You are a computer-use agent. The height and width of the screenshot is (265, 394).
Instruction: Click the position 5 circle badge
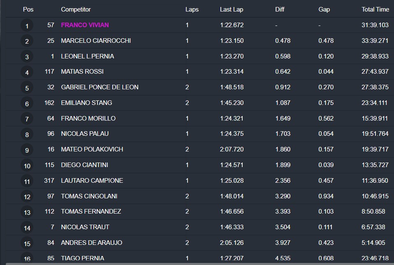pyautogui.click(x=27, y=88)
